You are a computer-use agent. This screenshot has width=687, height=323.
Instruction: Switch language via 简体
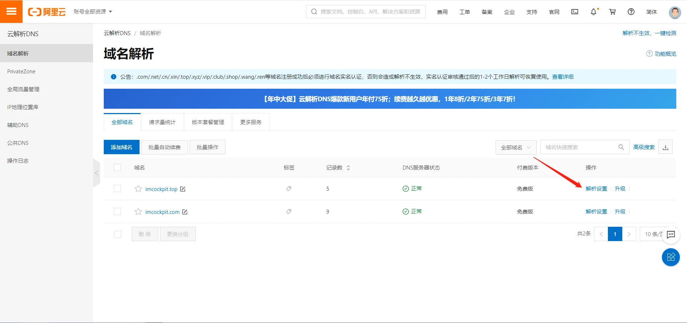click(652, 12)
